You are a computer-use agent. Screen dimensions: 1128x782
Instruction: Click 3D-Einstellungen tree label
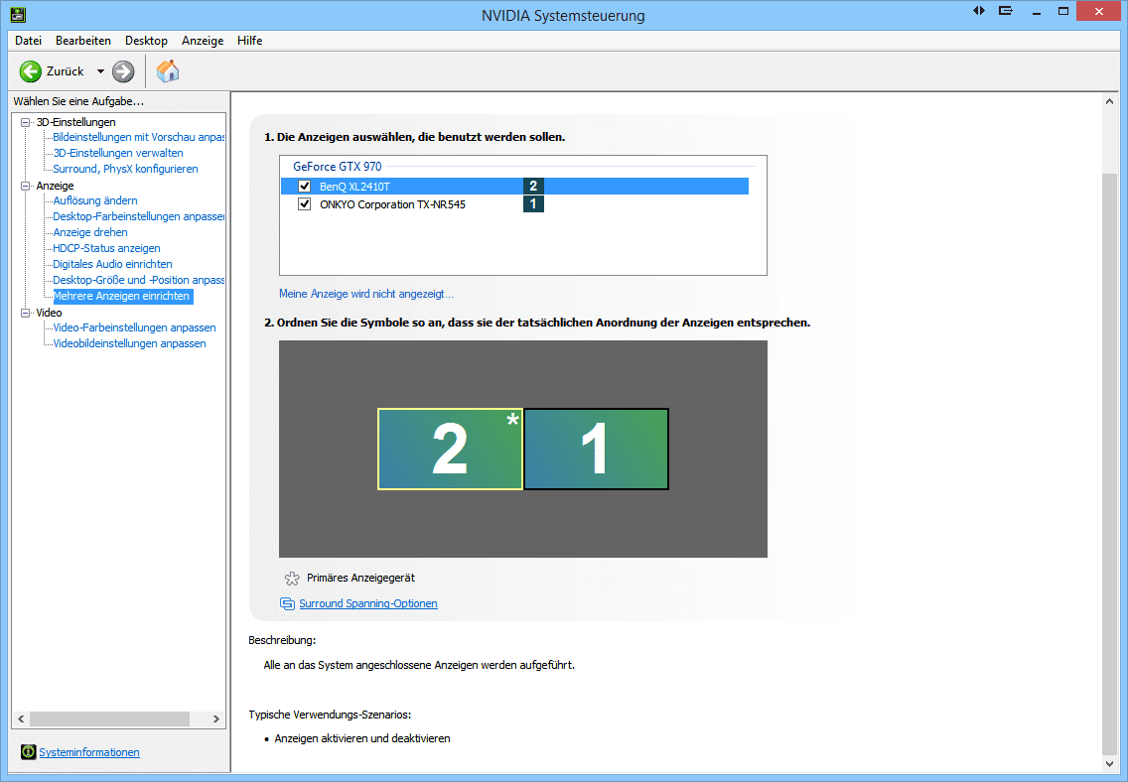click(x=76, y=122)
